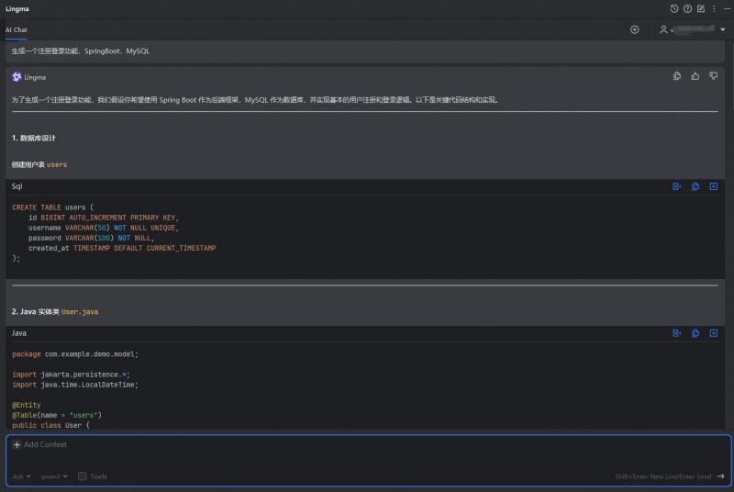Copy the Sql code block
This screenshot has width=734, height=492.
pos(695,186)
